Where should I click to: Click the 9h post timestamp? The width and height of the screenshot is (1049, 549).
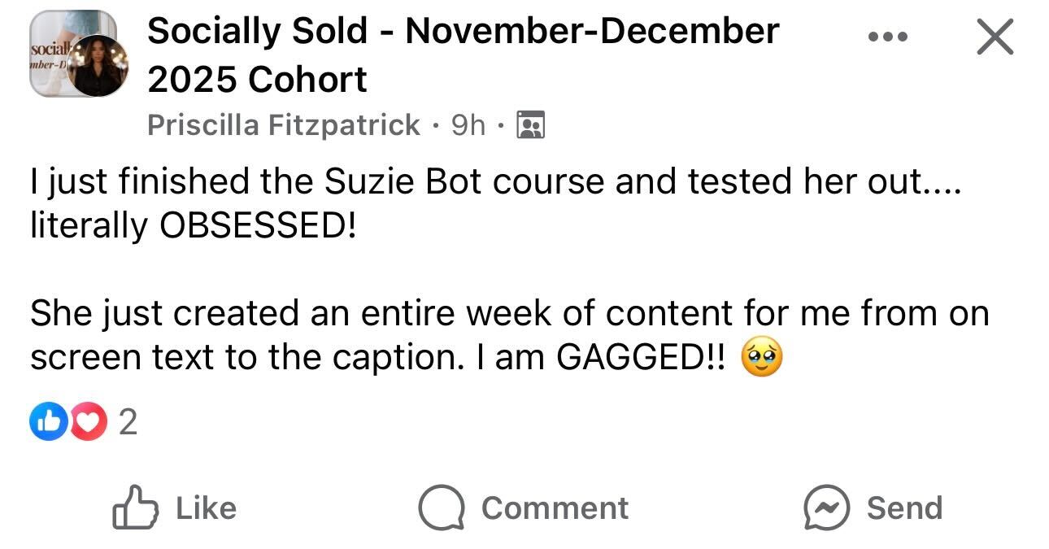(x=468, y=125)
